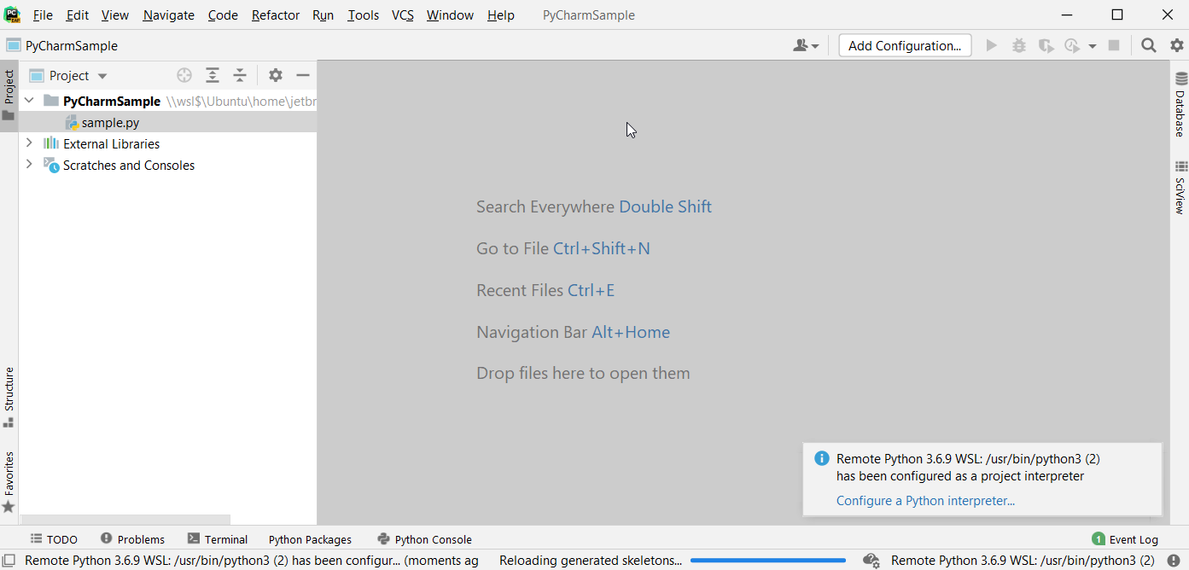Open the Code menu
This screenshot has width=1189, height=570.
224,15
